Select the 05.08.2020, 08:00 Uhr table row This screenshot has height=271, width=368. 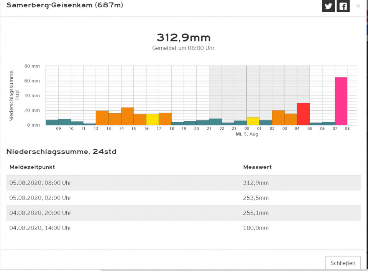pyautogui.click(x=183, y=183)
